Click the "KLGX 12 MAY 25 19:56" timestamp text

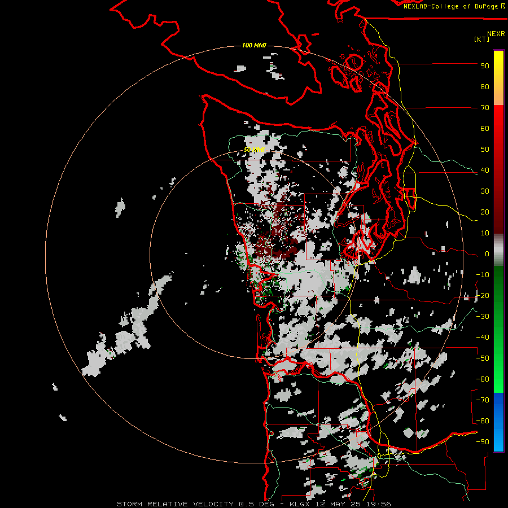340,504
